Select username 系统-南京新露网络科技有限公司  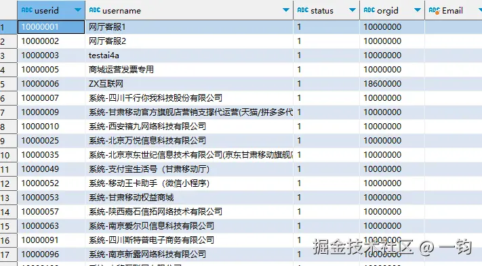pos(189,254)
